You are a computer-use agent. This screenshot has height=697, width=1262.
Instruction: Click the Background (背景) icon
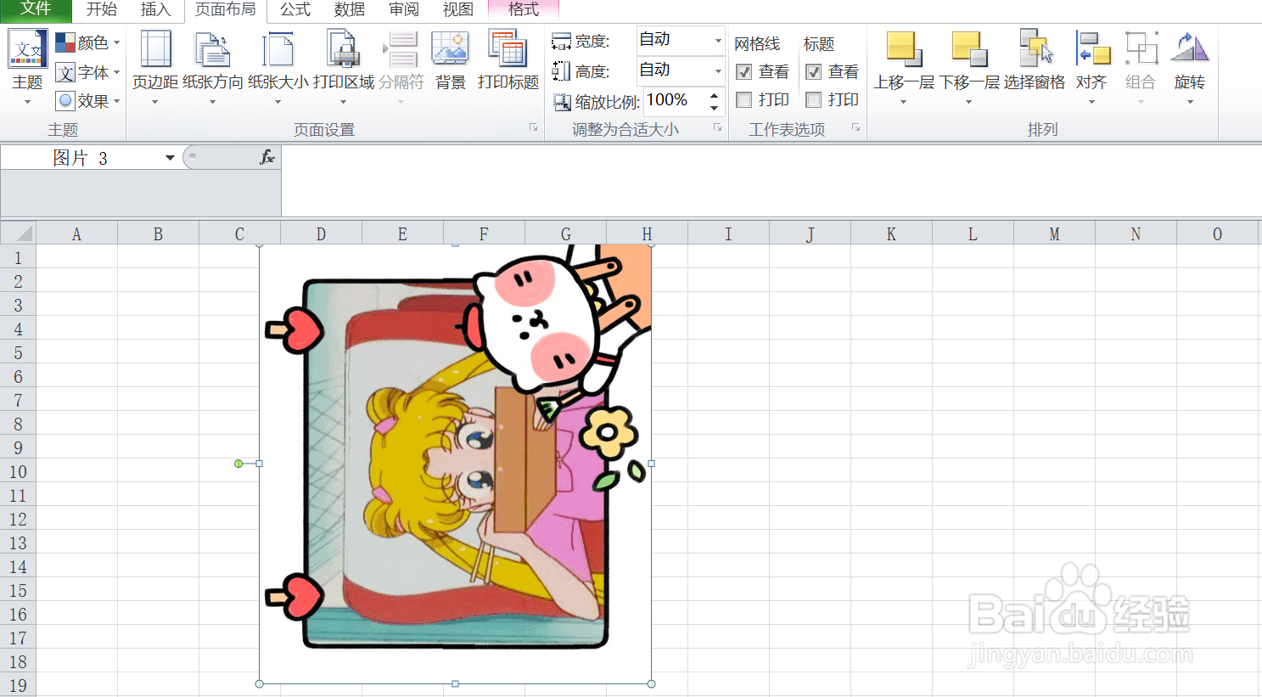tap(450, 49)
